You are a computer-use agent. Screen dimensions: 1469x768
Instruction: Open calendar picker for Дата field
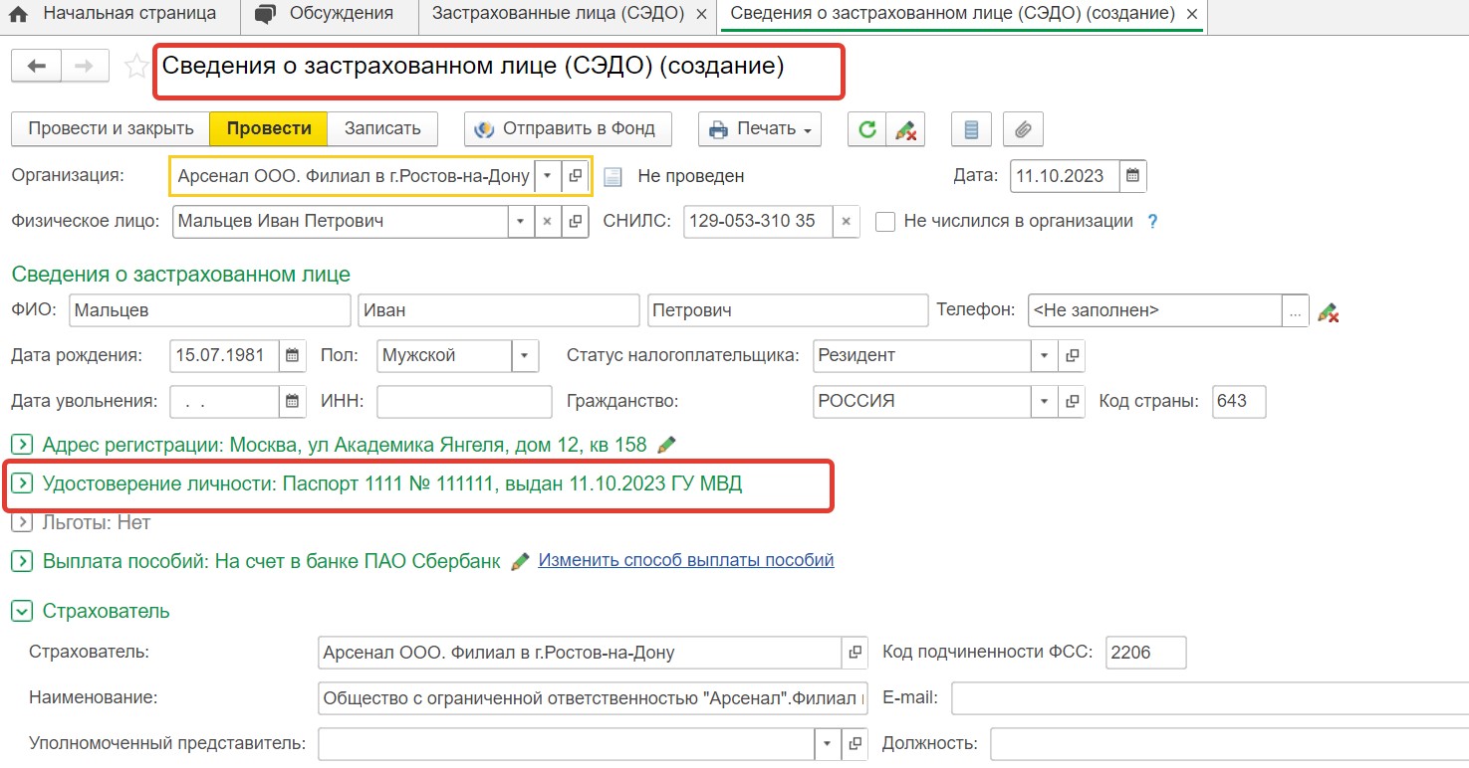click(1132, 176)
